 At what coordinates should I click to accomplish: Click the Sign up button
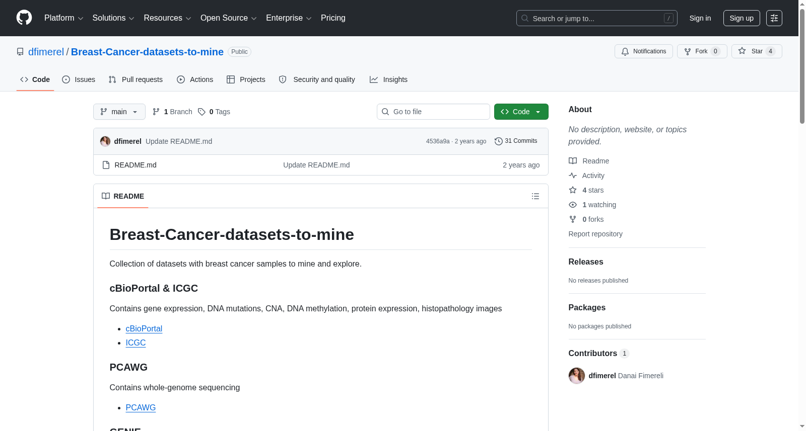[x=742, y=18]
